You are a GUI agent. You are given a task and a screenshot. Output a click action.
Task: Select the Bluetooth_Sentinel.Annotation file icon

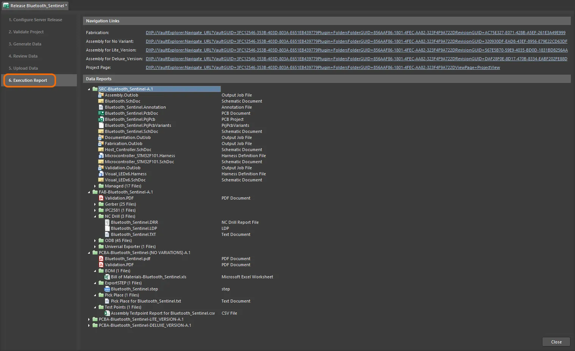pos(101,107)
